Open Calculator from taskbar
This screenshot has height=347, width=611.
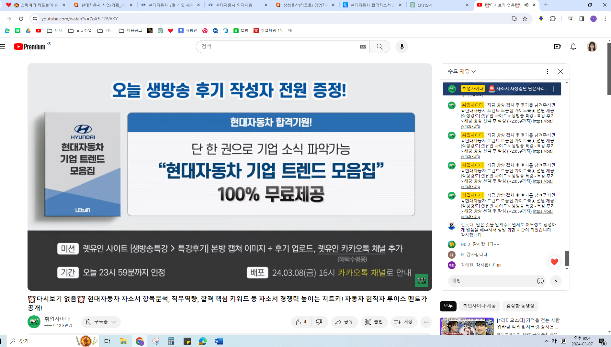pyautogui.click(x=171, y=341)
